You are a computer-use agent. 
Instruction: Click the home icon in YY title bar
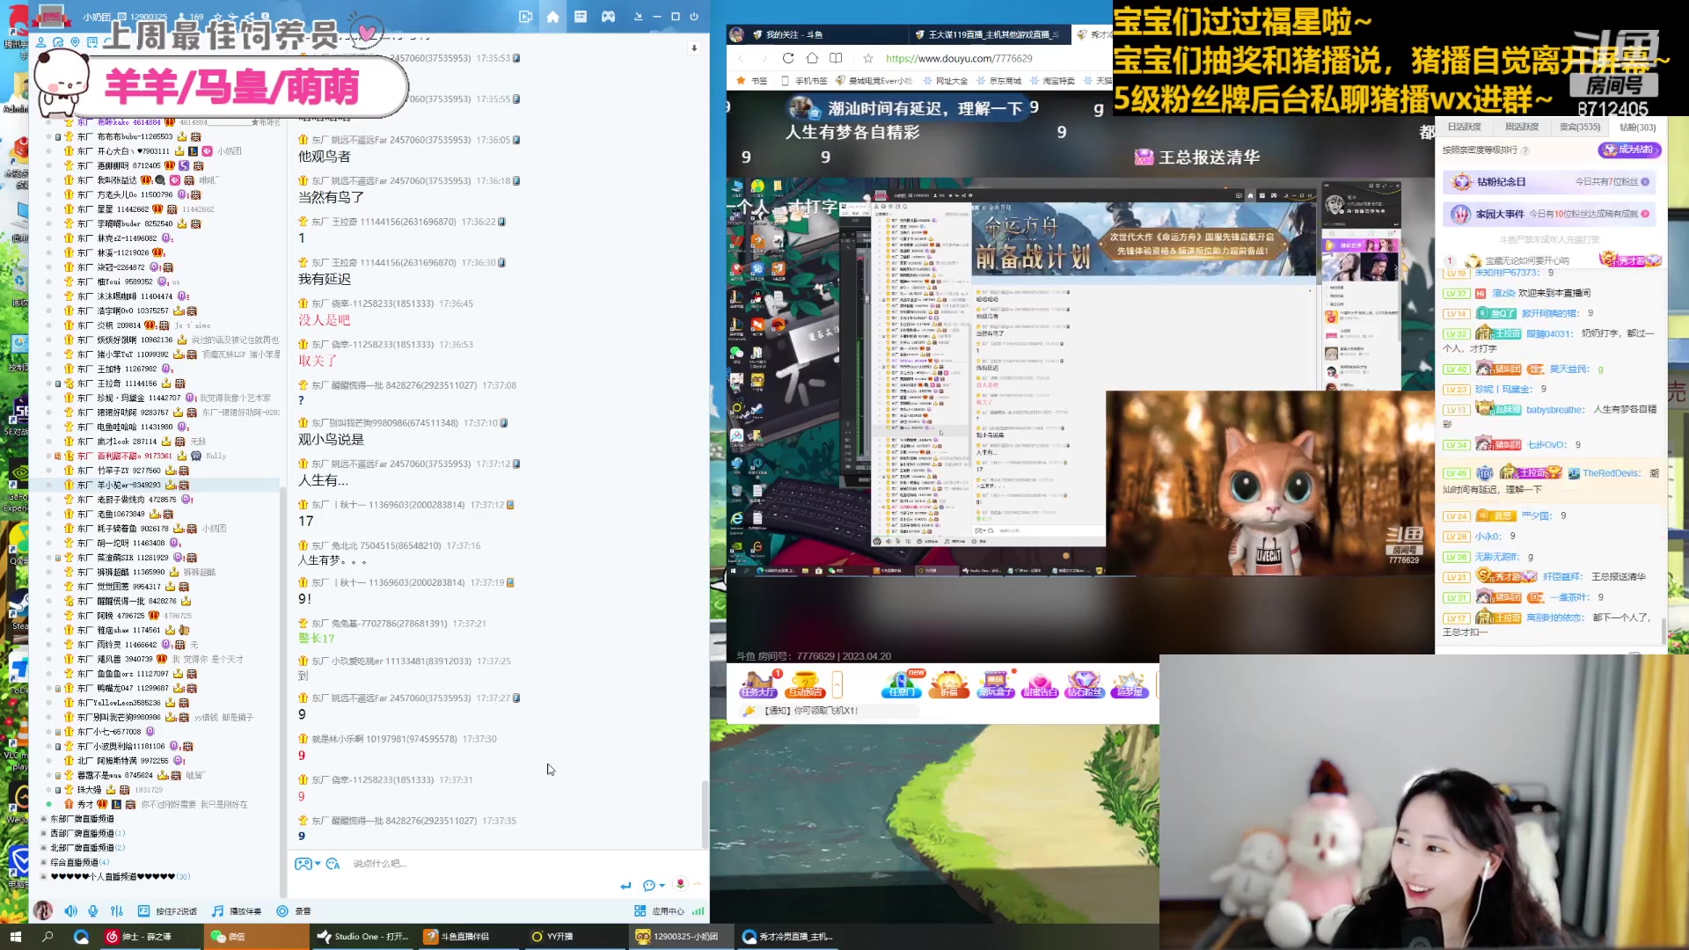(x=552, y=17)
